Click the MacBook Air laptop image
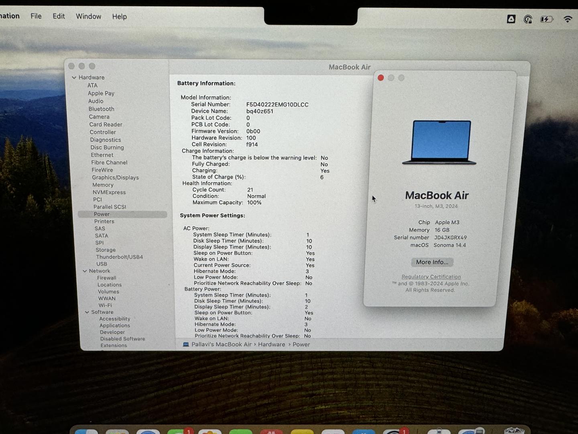The width and height of the screenshot is (578, 434). pos(440,143)
